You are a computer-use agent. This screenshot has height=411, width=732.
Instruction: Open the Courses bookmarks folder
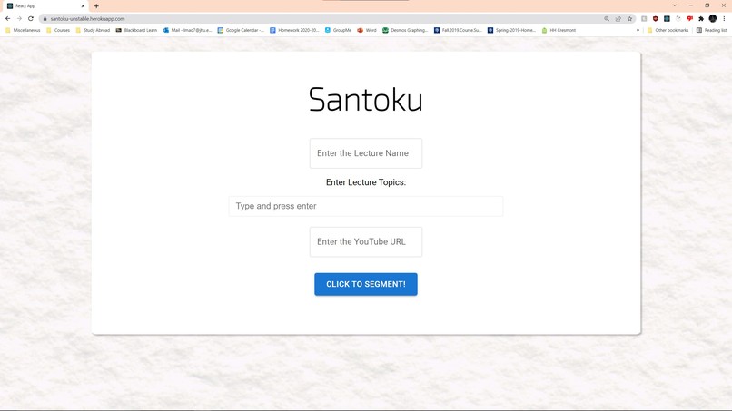click(x=58, y=30)
